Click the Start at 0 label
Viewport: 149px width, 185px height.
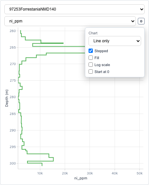(102, 72)
